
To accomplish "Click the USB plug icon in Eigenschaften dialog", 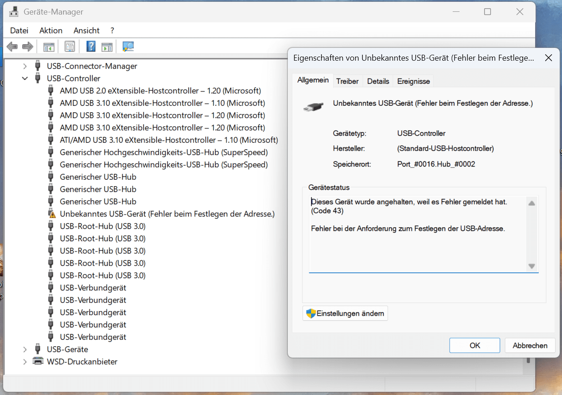I will coord(313,107).
